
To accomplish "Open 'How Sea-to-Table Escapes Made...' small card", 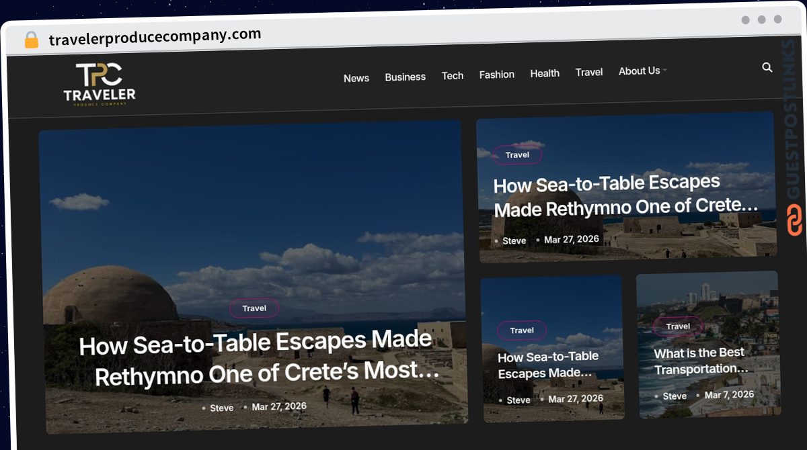I will pyautogui.click(x=548, y=365).
